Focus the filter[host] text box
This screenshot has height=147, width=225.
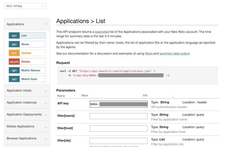[118, 128]
